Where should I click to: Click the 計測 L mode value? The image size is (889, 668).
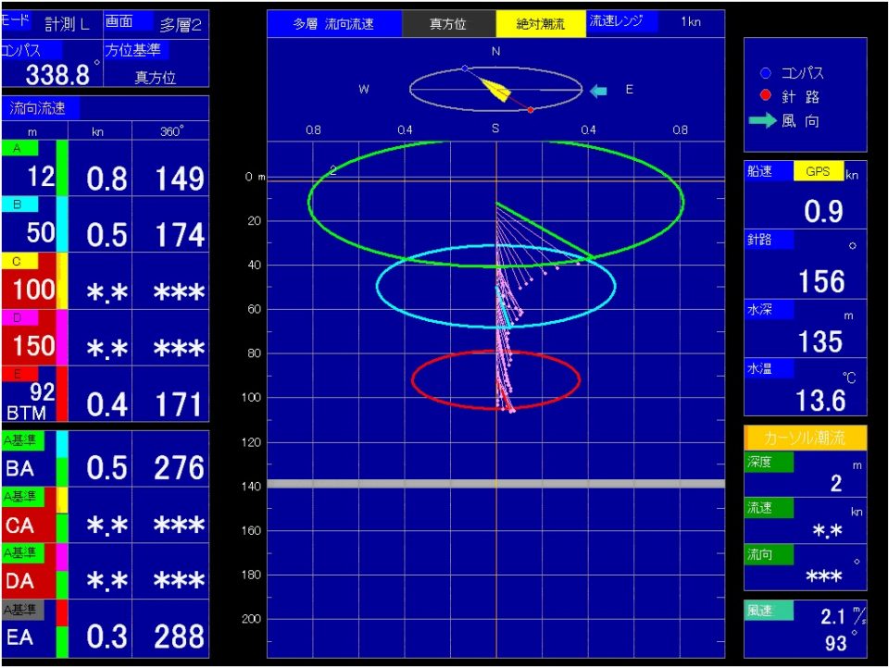click(68, 24)
